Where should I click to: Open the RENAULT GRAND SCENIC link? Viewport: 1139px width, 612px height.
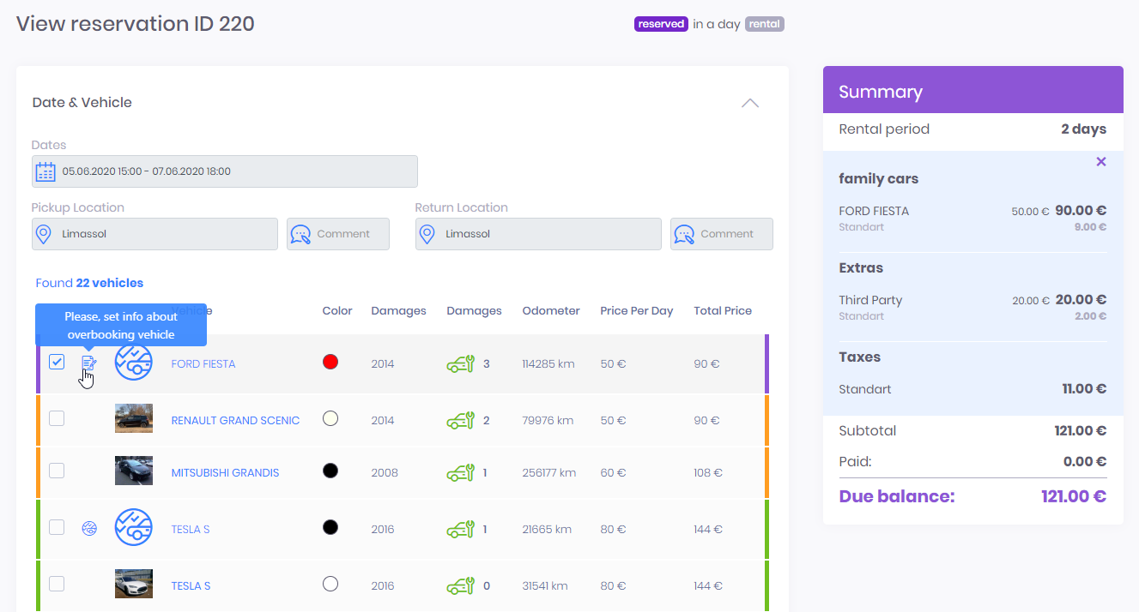235,421
